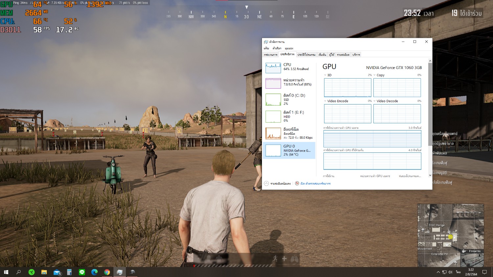Click the PUBG minimap
The image size is (493, 277).
click(x=451, y=235)
